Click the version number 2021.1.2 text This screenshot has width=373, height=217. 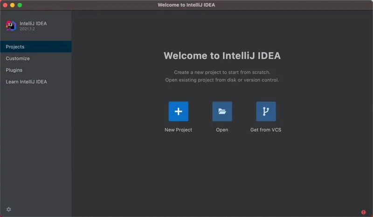click(27, 29)
